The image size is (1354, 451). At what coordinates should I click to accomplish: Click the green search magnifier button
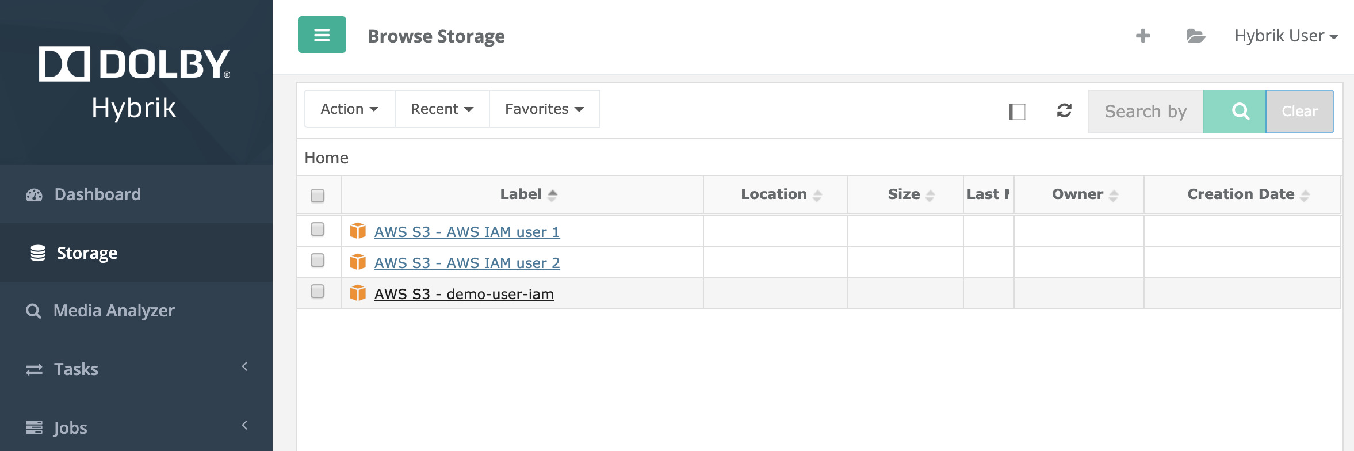click(x=1234, y=111)
